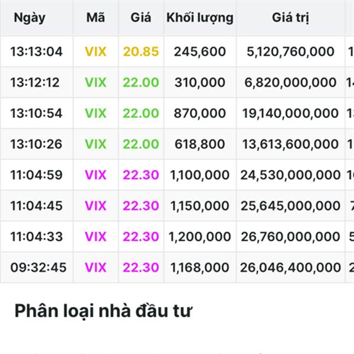Open the yellow VIX ticker at 13:13:04

[x=96, y=51]
